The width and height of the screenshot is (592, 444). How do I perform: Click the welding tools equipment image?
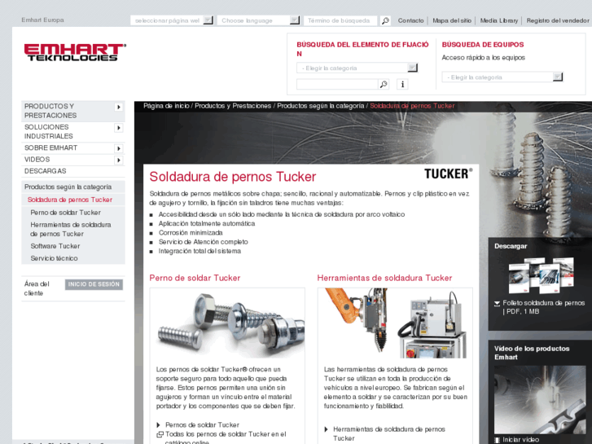[x=395, y=323]
